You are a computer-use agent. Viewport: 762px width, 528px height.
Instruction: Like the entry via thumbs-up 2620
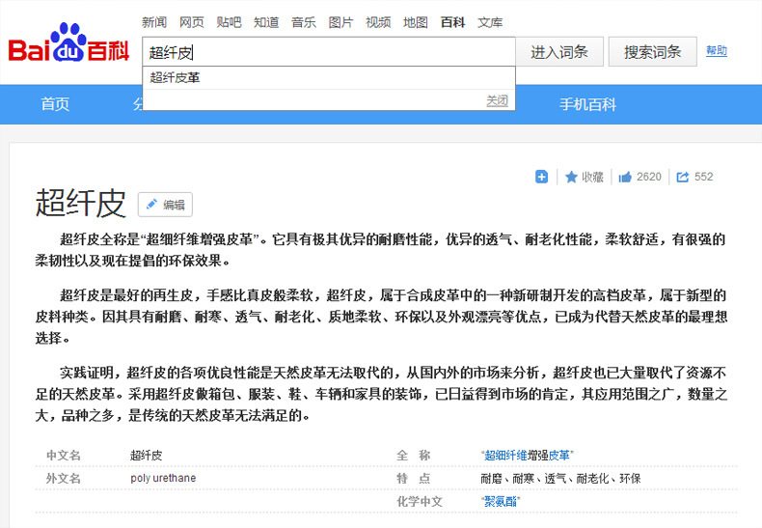pyautogui.click(x=640, y=177)
